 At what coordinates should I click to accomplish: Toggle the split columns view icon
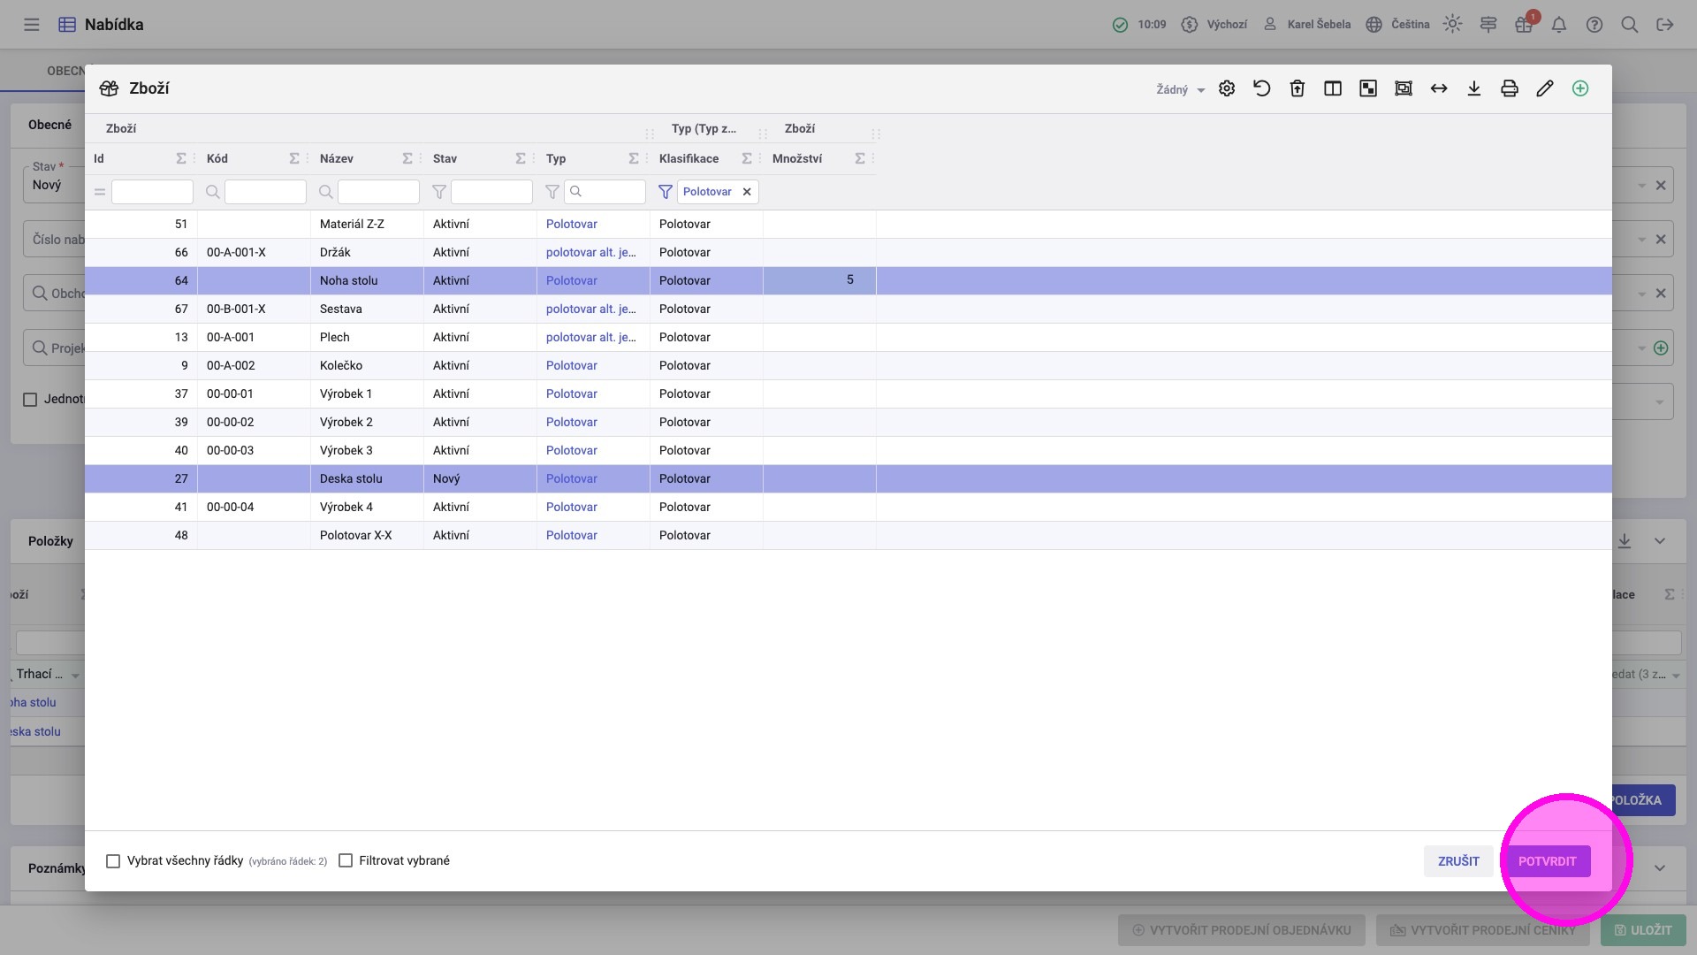[1333, 88]
